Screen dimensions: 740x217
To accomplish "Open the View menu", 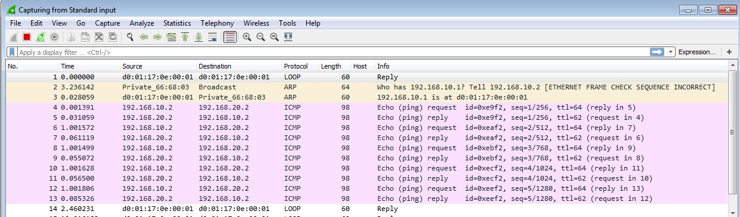I will 59,23.
